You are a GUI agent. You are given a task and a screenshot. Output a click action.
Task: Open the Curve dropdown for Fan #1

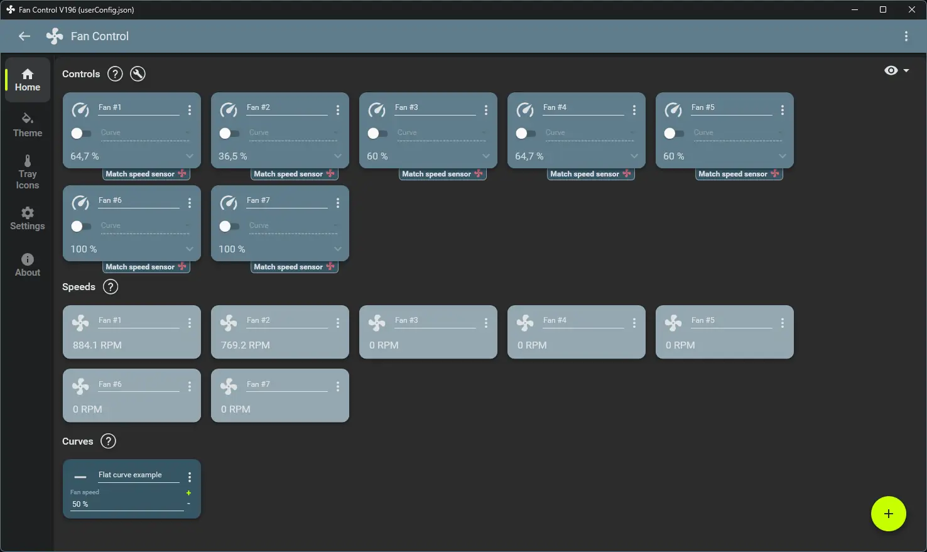(145, 133)
